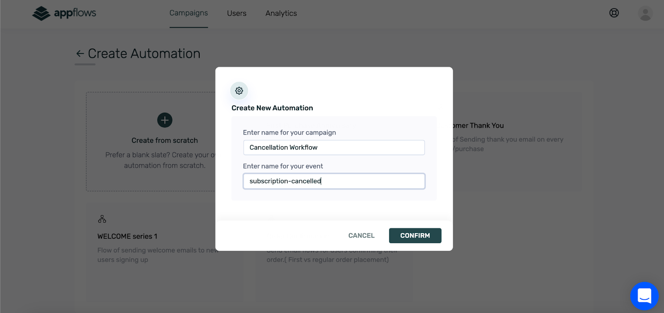Open the help lifebuoy icon

tap(614, 13)
